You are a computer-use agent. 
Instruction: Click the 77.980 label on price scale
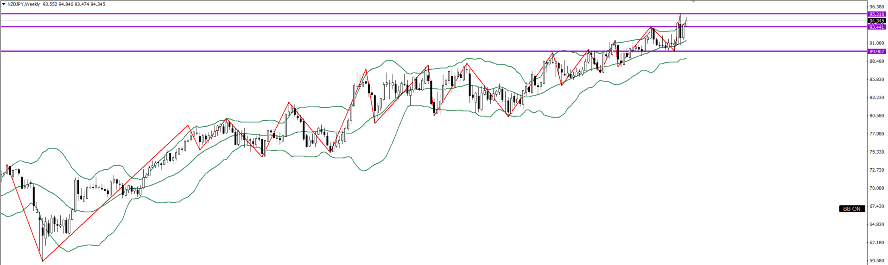pos(876,134)
